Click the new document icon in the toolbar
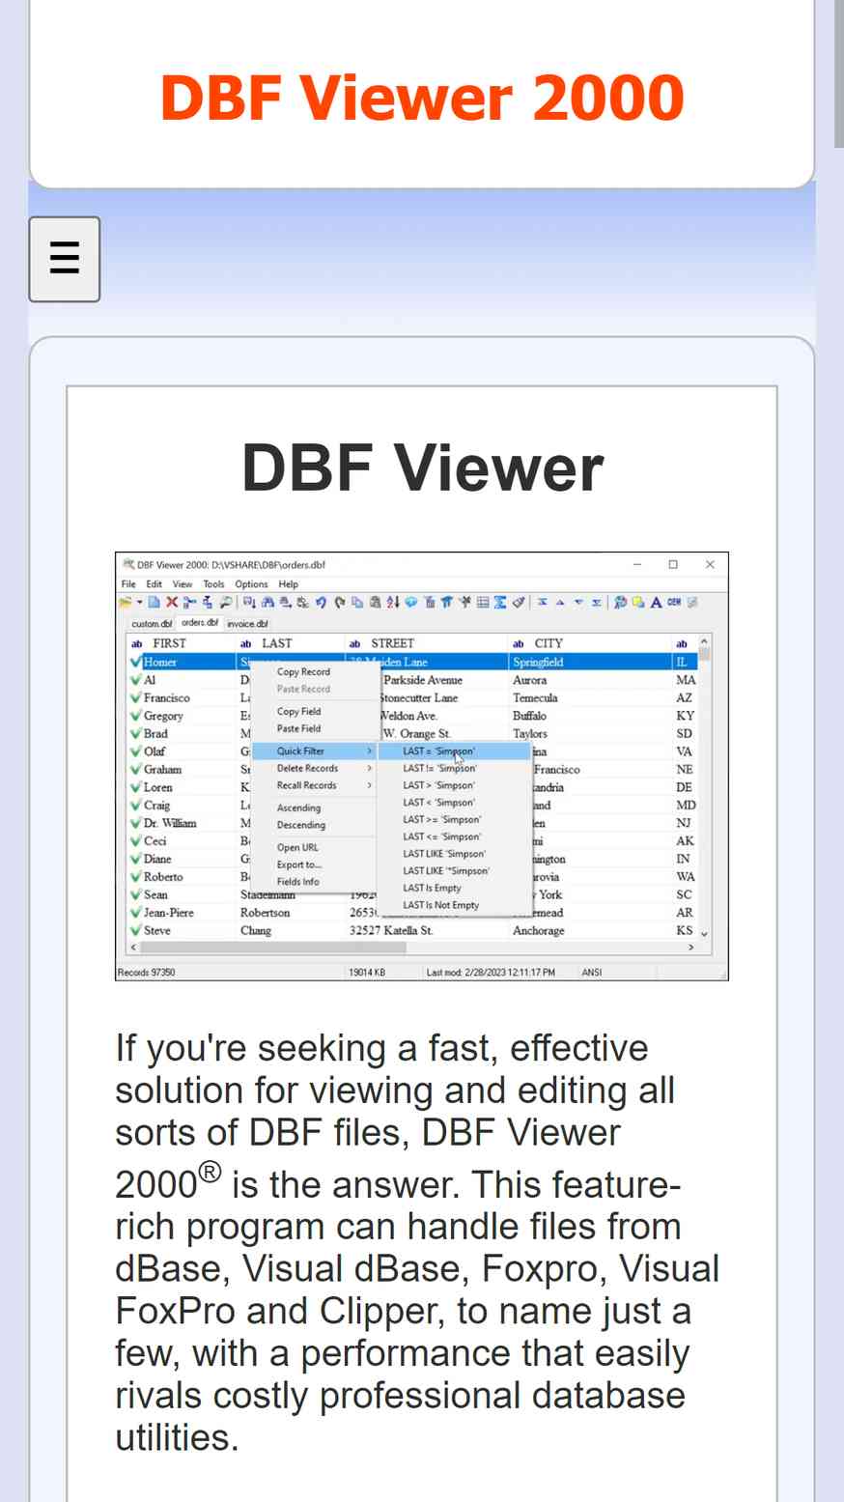 155,602
